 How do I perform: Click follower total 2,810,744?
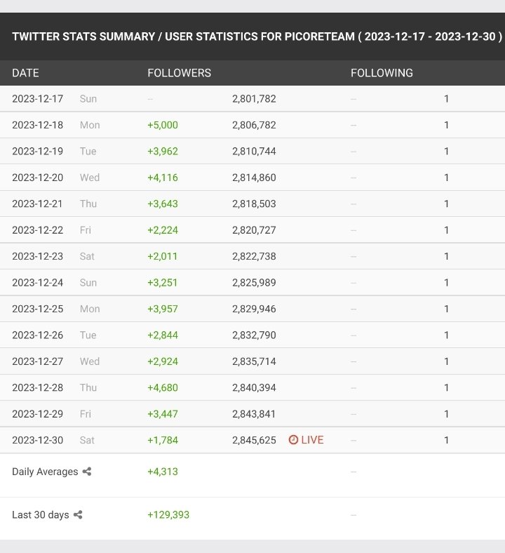click(254, 152)
